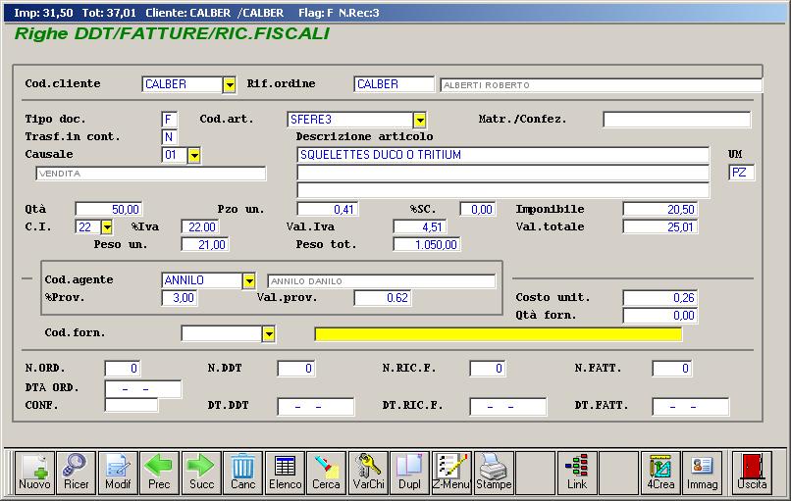Screen dimensions: 791x501
Task: Click the Tipo doc. field
Action: [169, 120]
